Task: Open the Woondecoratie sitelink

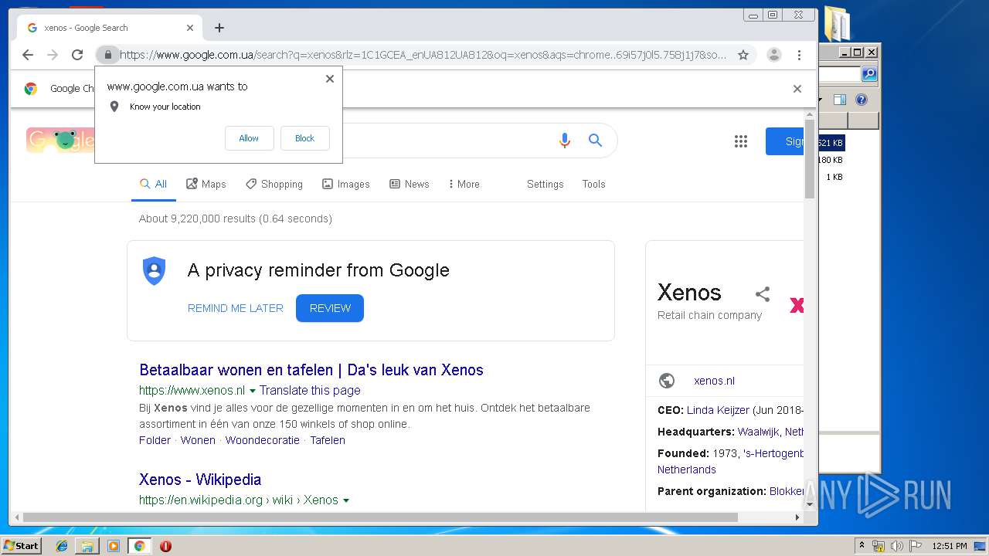Action: [263, 440]
